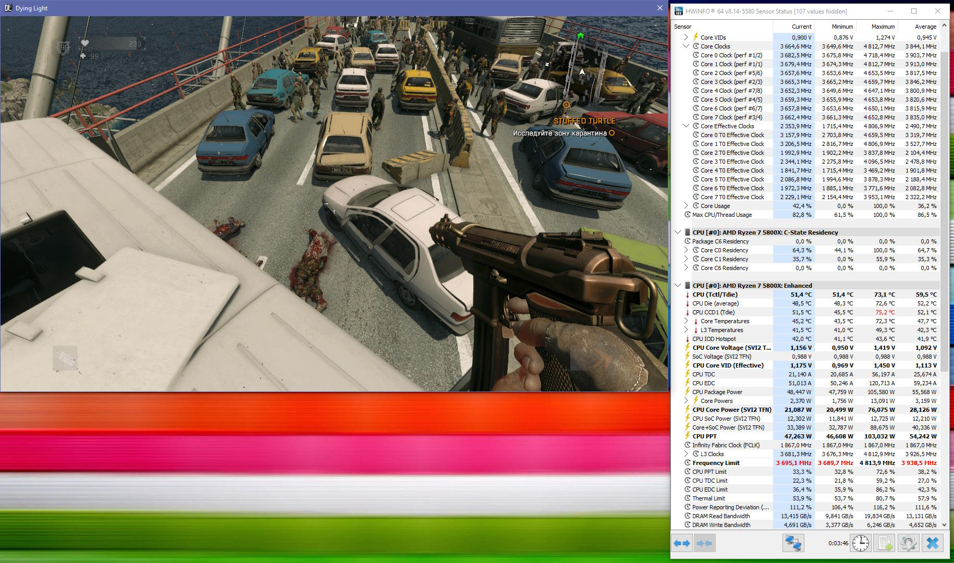The image size is (954, 563).
Task: Select the Power Reporting Deviation row
Action: [x=805, y=507]
